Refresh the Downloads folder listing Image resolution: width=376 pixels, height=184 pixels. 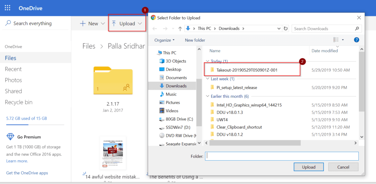(x=285, y=29)
